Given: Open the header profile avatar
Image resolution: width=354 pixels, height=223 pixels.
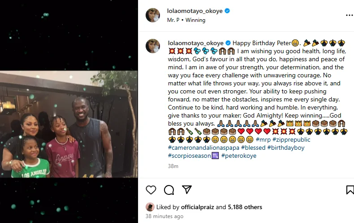Looking at the screenshot, I should click(152, 15).
